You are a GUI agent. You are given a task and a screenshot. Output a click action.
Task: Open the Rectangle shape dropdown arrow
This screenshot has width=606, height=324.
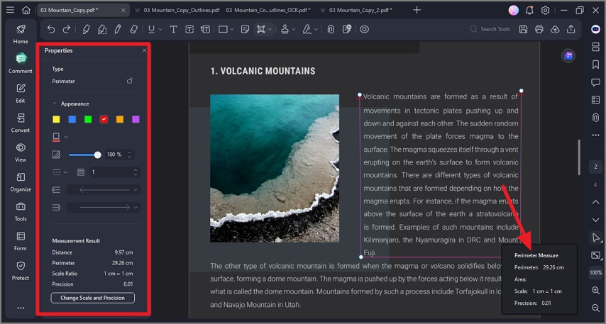click(x=232, y=29)
